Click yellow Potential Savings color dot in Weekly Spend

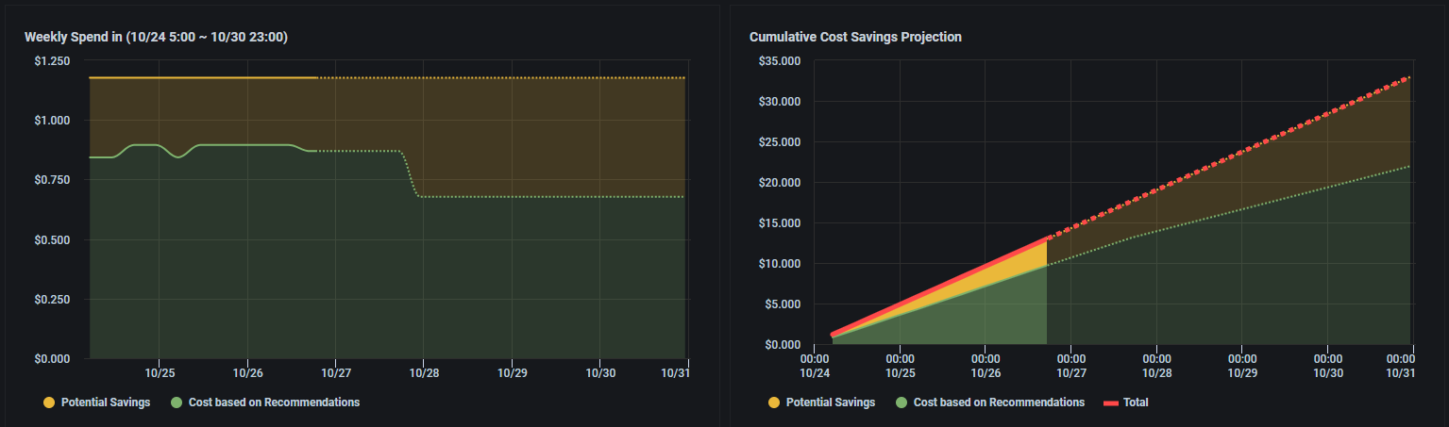pyautogui.click(x=49, y=402)
